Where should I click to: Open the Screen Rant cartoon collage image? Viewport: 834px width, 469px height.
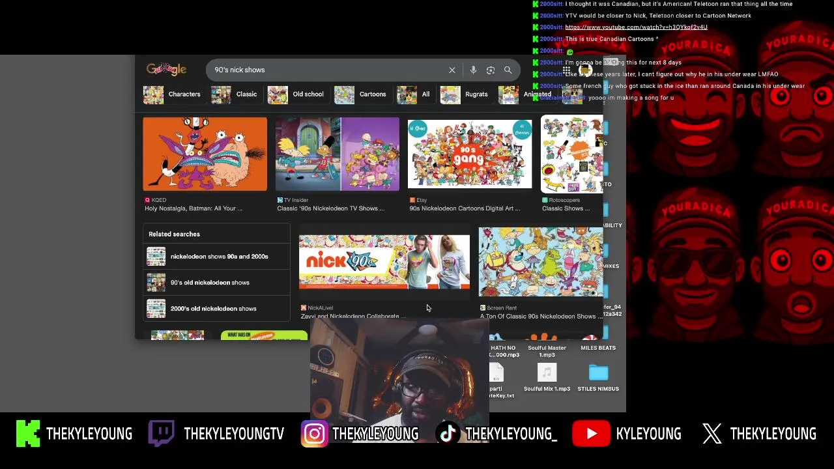pos(541,262)
